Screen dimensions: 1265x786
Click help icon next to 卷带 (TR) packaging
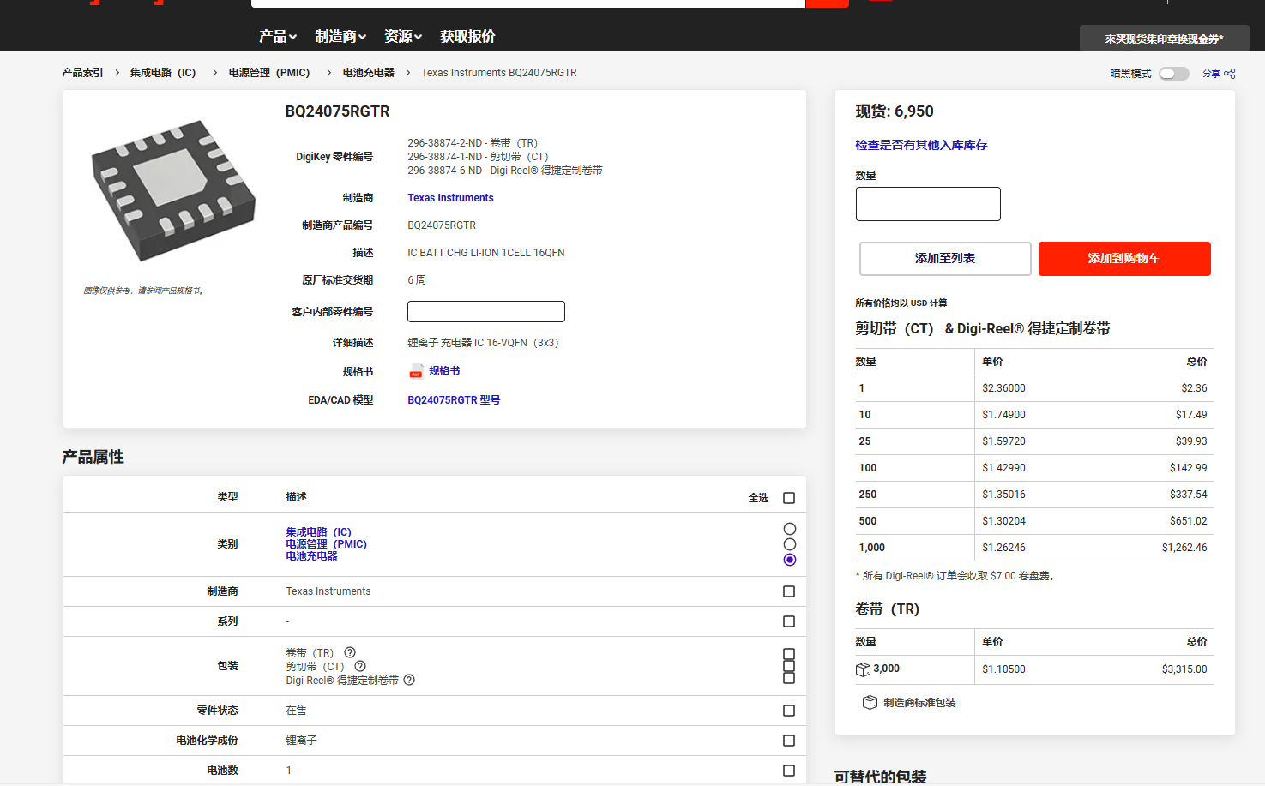[350, 652]
